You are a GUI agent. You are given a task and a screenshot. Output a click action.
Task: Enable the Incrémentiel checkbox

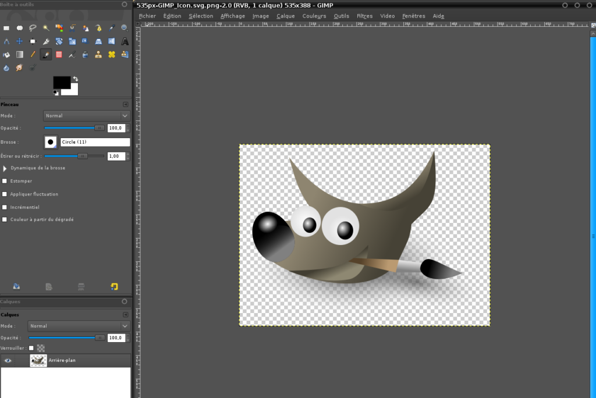[x=5, y=207]
